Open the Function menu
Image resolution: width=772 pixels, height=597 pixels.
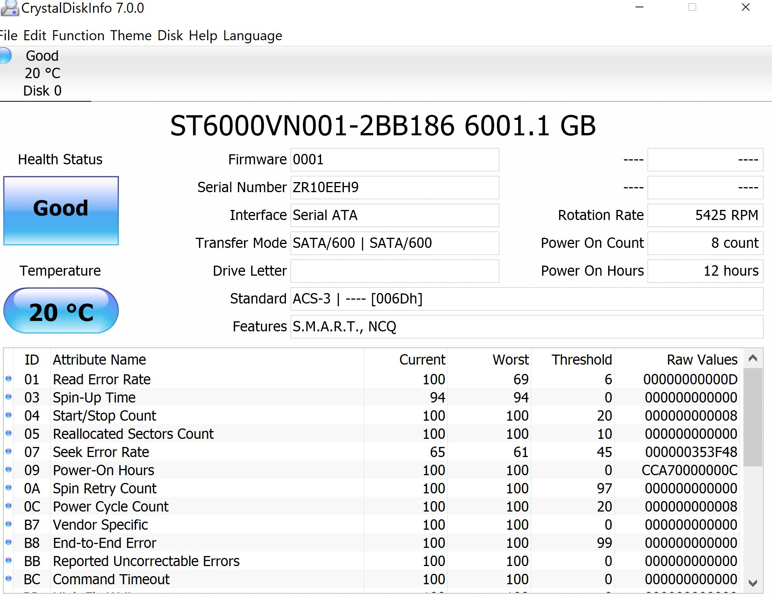78,36
